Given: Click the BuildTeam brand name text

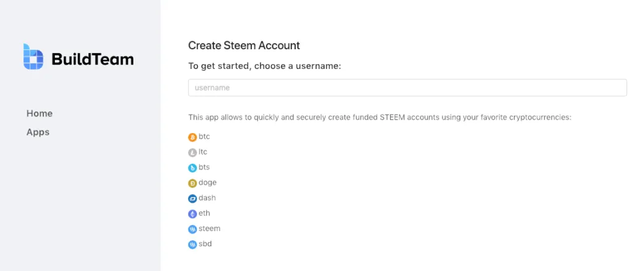Looking at the screenshot, I should 93,59.
